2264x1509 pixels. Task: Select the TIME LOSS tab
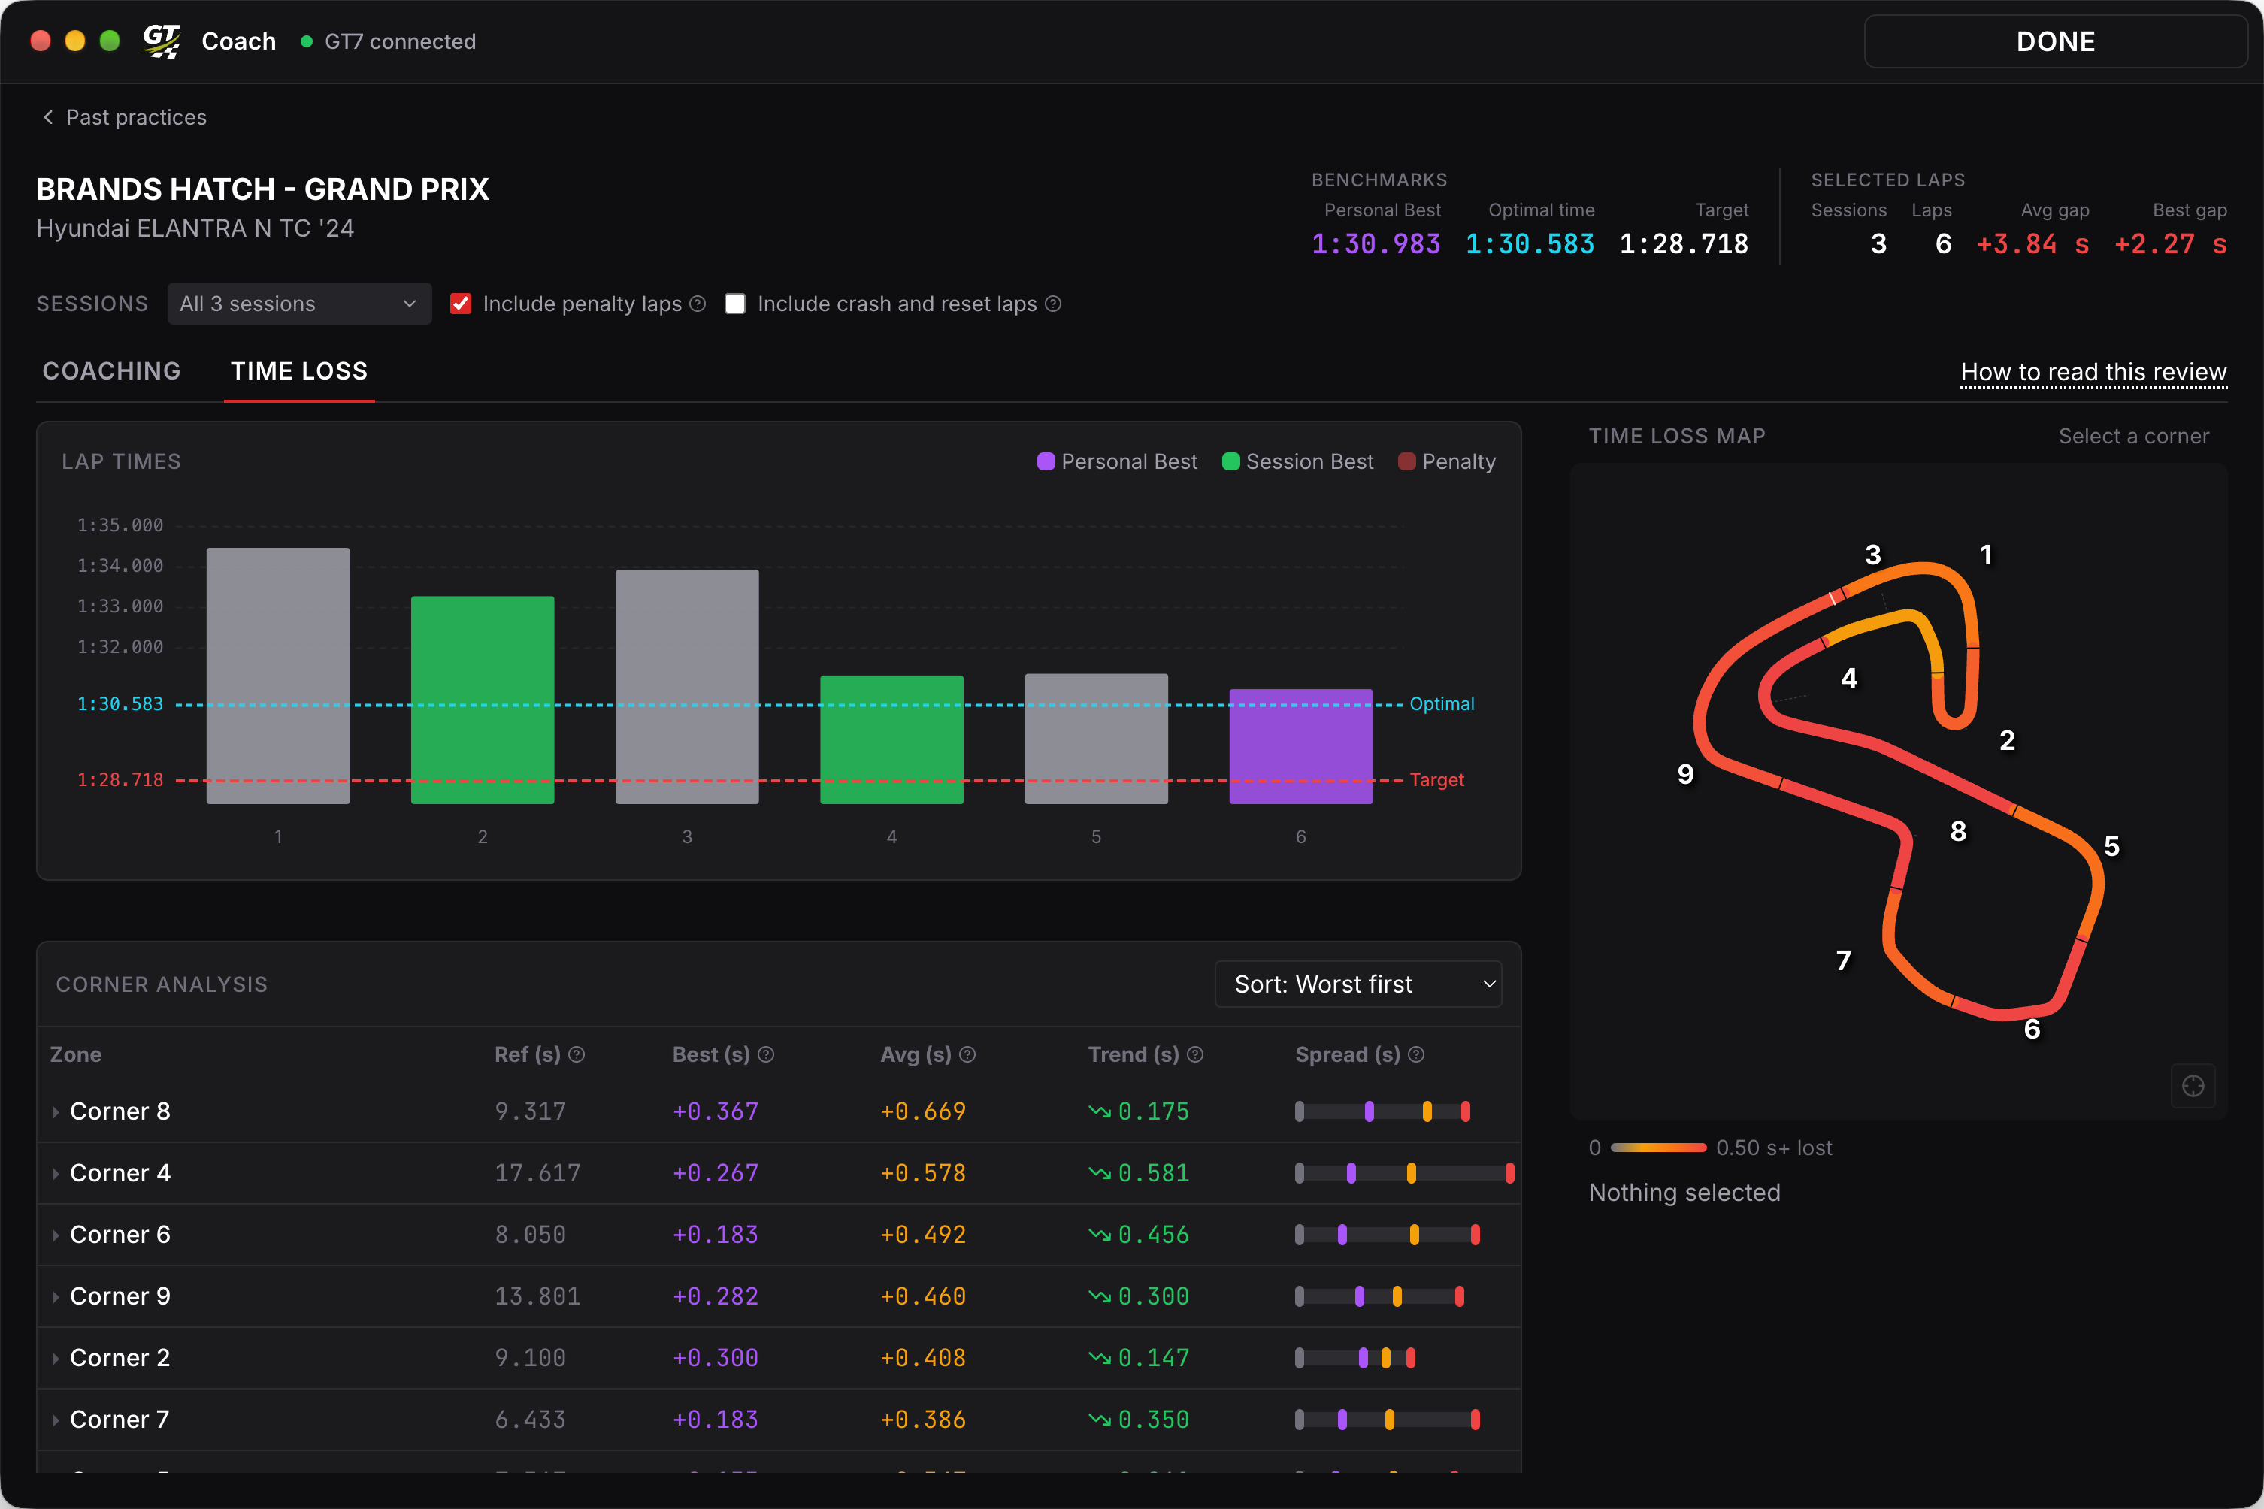click(x=299, y=371)
